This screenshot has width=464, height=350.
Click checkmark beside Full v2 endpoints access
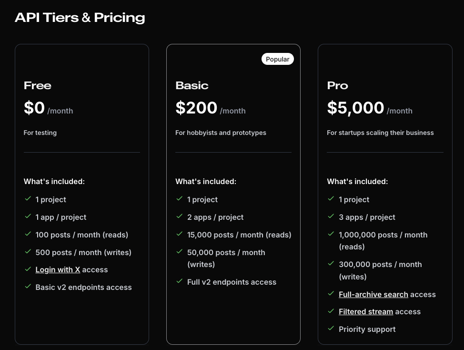click(180, 281)
